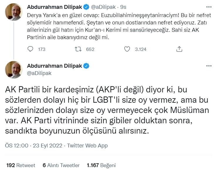Click the 3.124 like count on the first tweet
Image resolution: width=217 pixels, height=173 pixels.
(140, 49)
